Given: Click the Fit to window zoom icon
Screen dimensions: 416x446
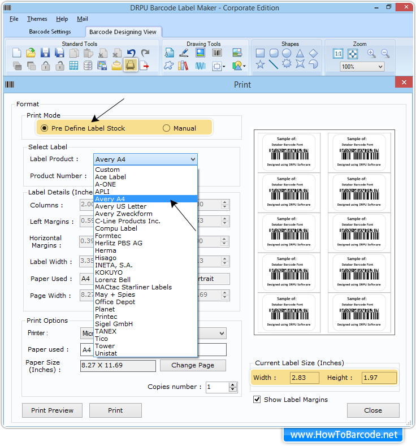Looking at the screenshot, I should [x=353, y=54].
